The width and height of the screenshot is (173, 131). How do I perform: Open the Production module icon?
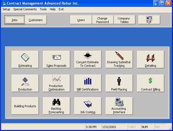(x=25, y=81)
